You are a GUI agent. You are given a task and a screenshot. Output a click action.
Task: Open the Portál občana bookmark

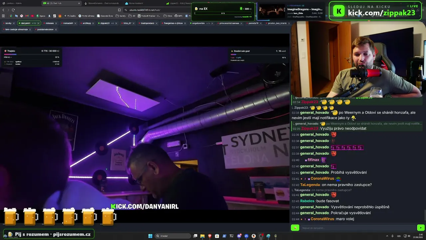point(87,16)
